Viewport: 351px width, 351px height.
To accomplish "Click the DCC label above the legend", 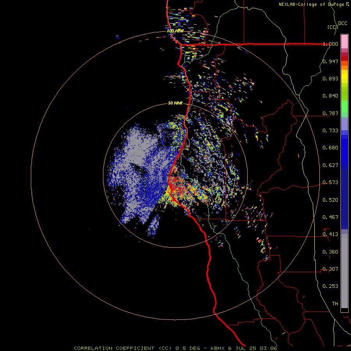I will 343,23.
